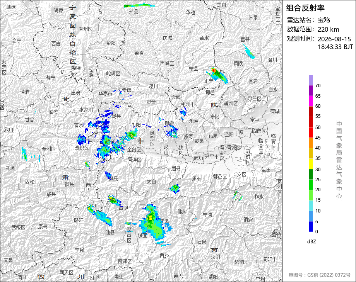Click the echo strip near 环县
This screenshot has height=282, width=356.
pyautogui.click(x=139, y=5)
